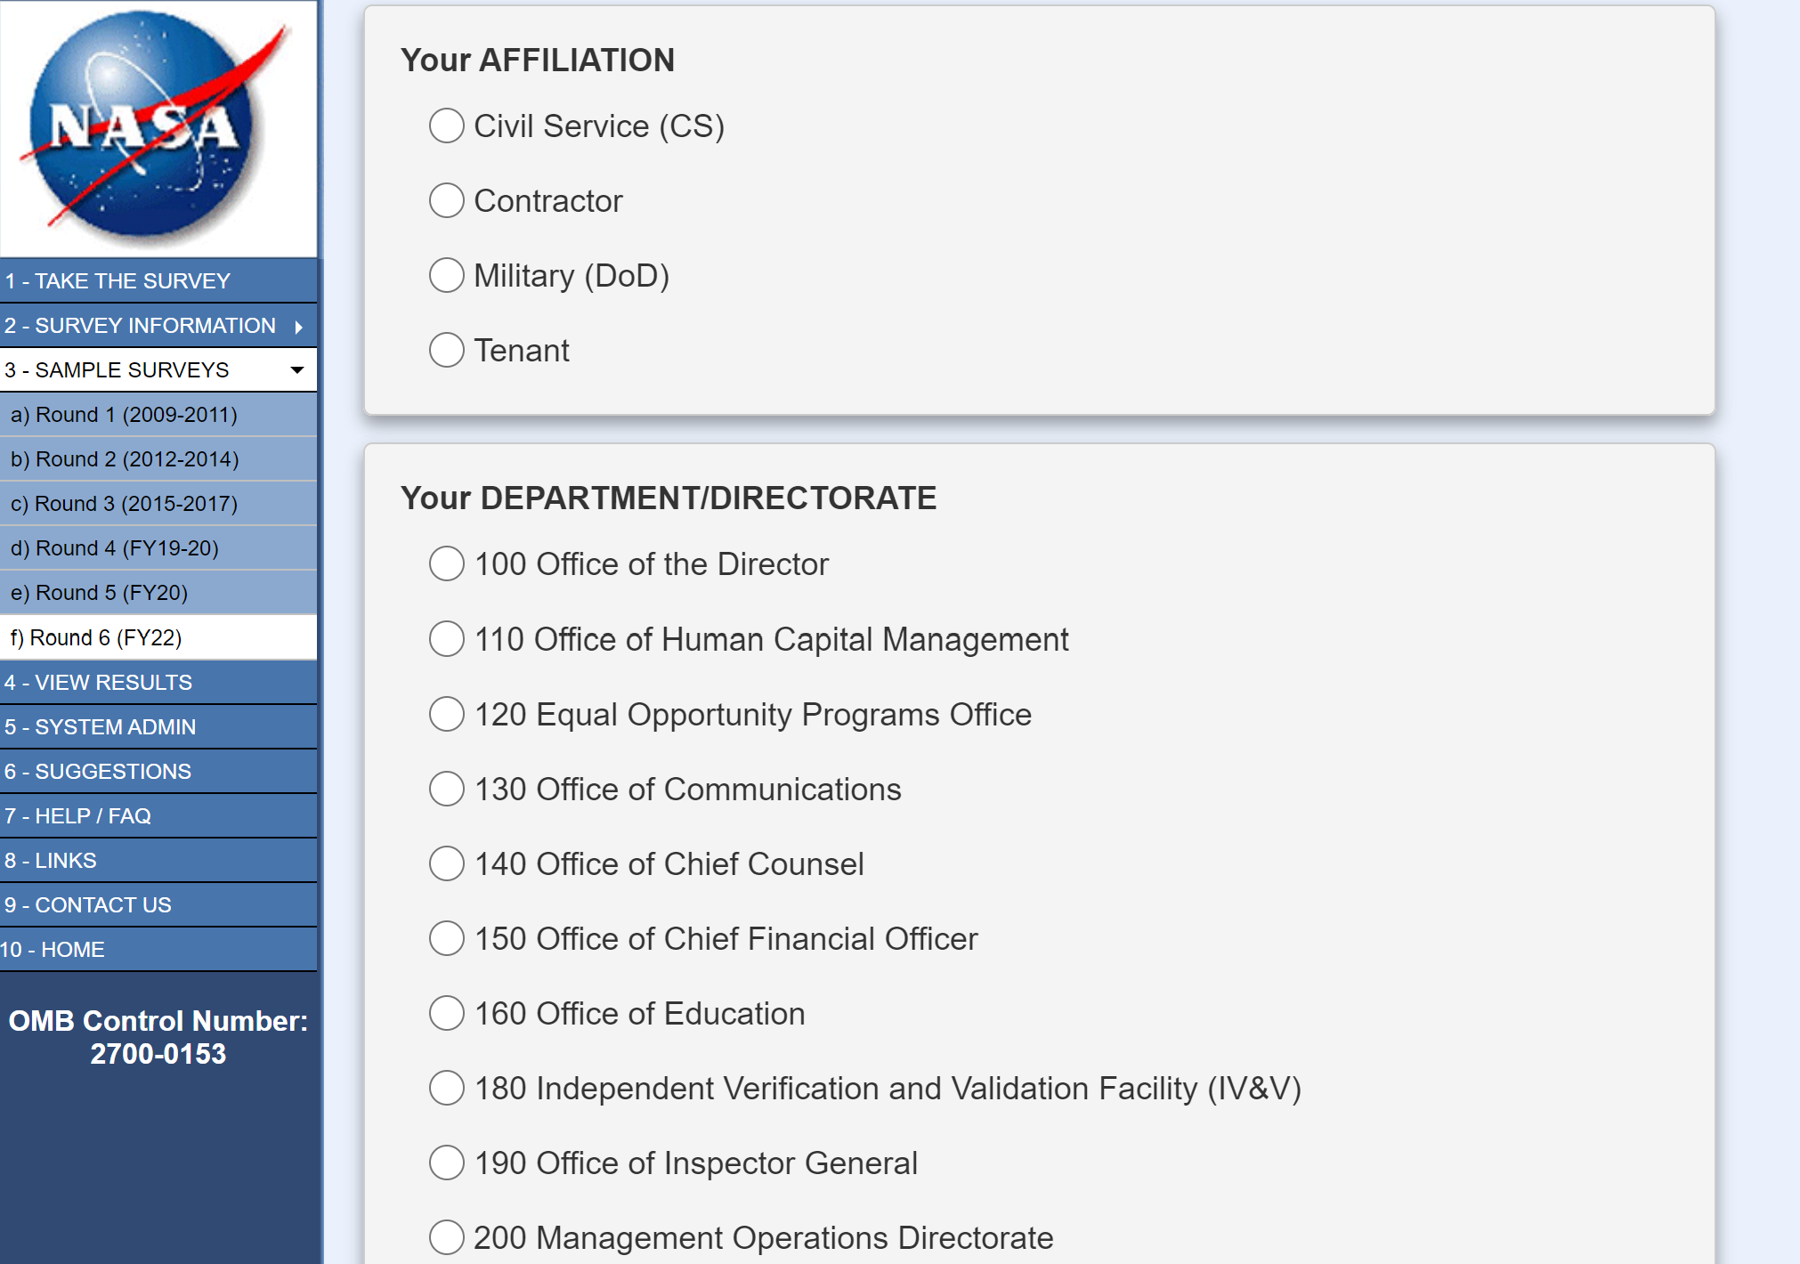Open the Take the Survey menu item

coord(118,281)
